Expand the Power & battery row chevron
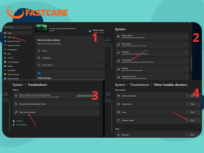The image size is (204, 153). click(101, 65)
